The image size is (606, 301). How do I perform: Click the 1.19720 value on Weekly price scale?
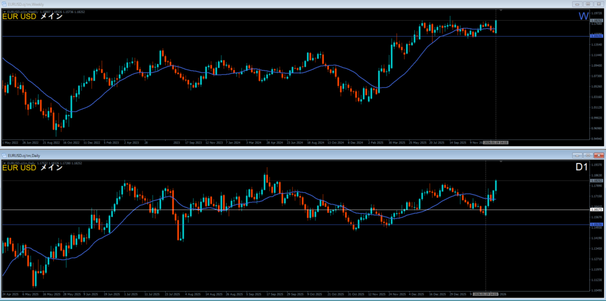click(x=597, y=13)
